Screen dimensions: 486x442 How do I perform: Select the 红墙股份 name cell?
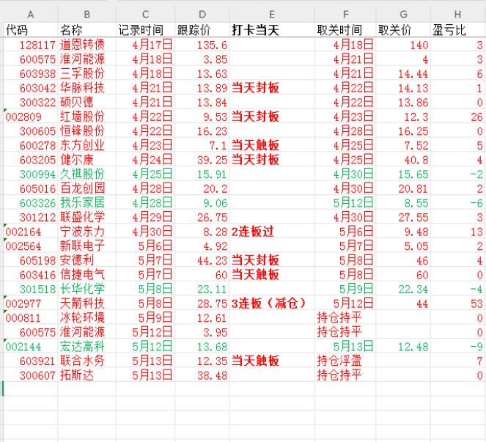(86, 117)
